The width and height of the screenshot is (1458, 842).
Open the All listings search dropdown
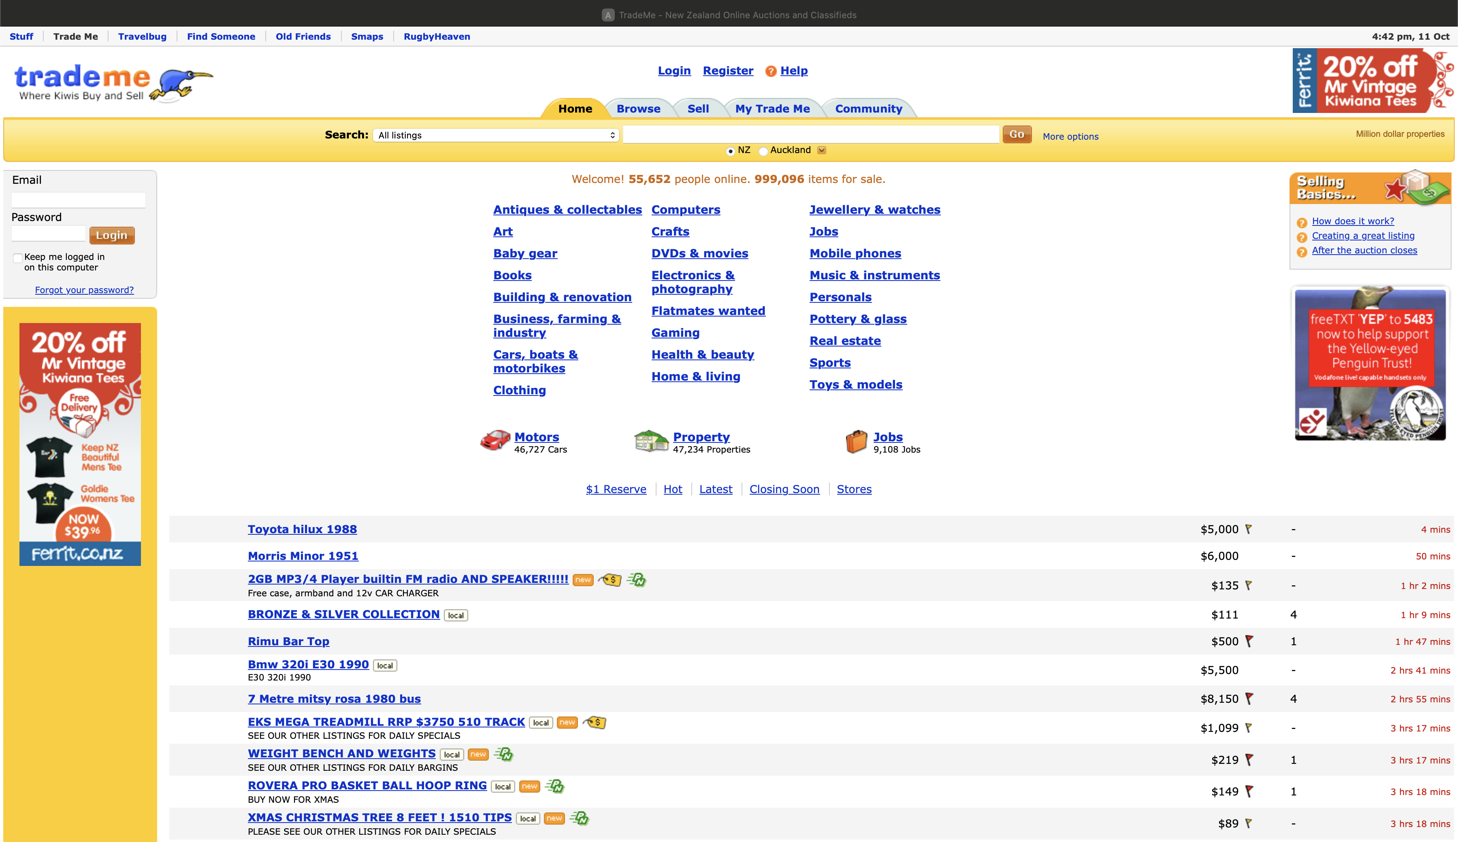click(x=496, y=135)
